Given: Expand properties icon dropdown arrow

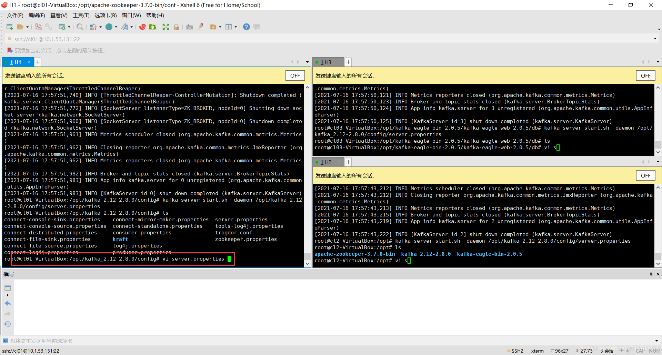Looking at the screenshot, I should (x=69, y=27).
